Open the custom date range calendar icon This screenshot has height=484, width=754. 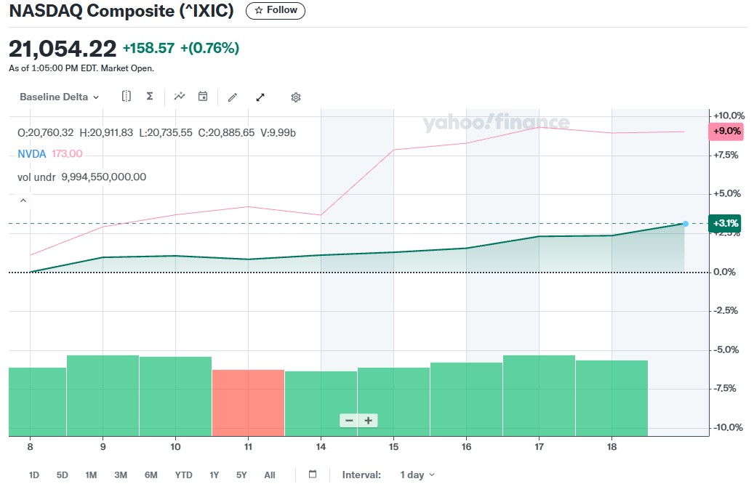(x=313, y=475)
